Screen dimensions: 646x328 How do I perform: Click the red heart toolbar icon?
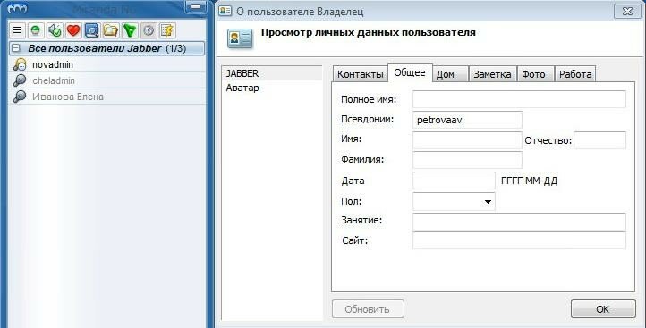coord(73,30)
